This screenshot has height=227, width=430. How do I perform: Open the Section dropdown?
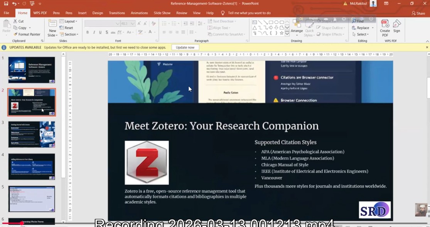coord(69,34)
